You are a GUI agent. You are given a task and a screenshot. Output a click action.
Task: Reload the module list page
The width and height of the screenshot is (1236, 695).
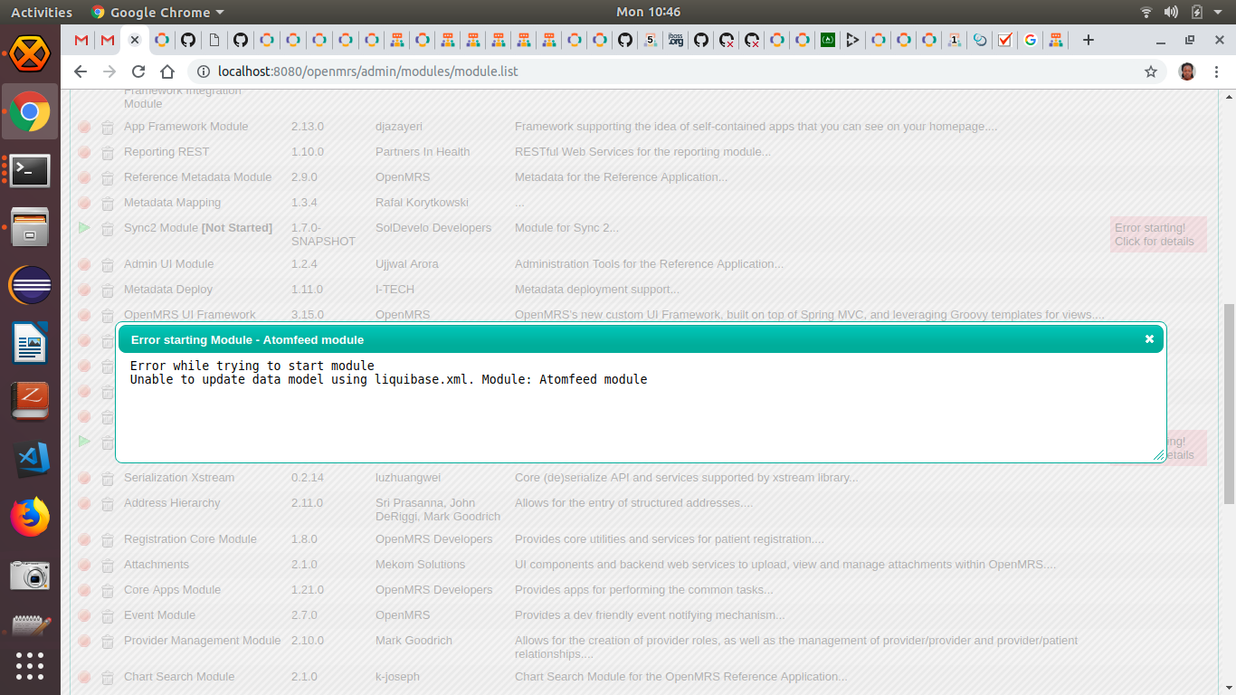tap(138, 71)
